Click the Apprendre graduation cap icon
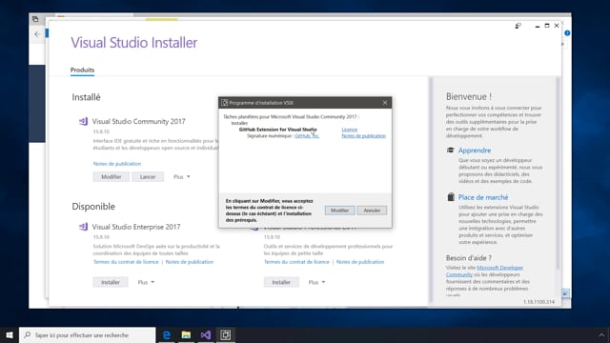Viewport: 610px width, 343px height. (451, 151)
